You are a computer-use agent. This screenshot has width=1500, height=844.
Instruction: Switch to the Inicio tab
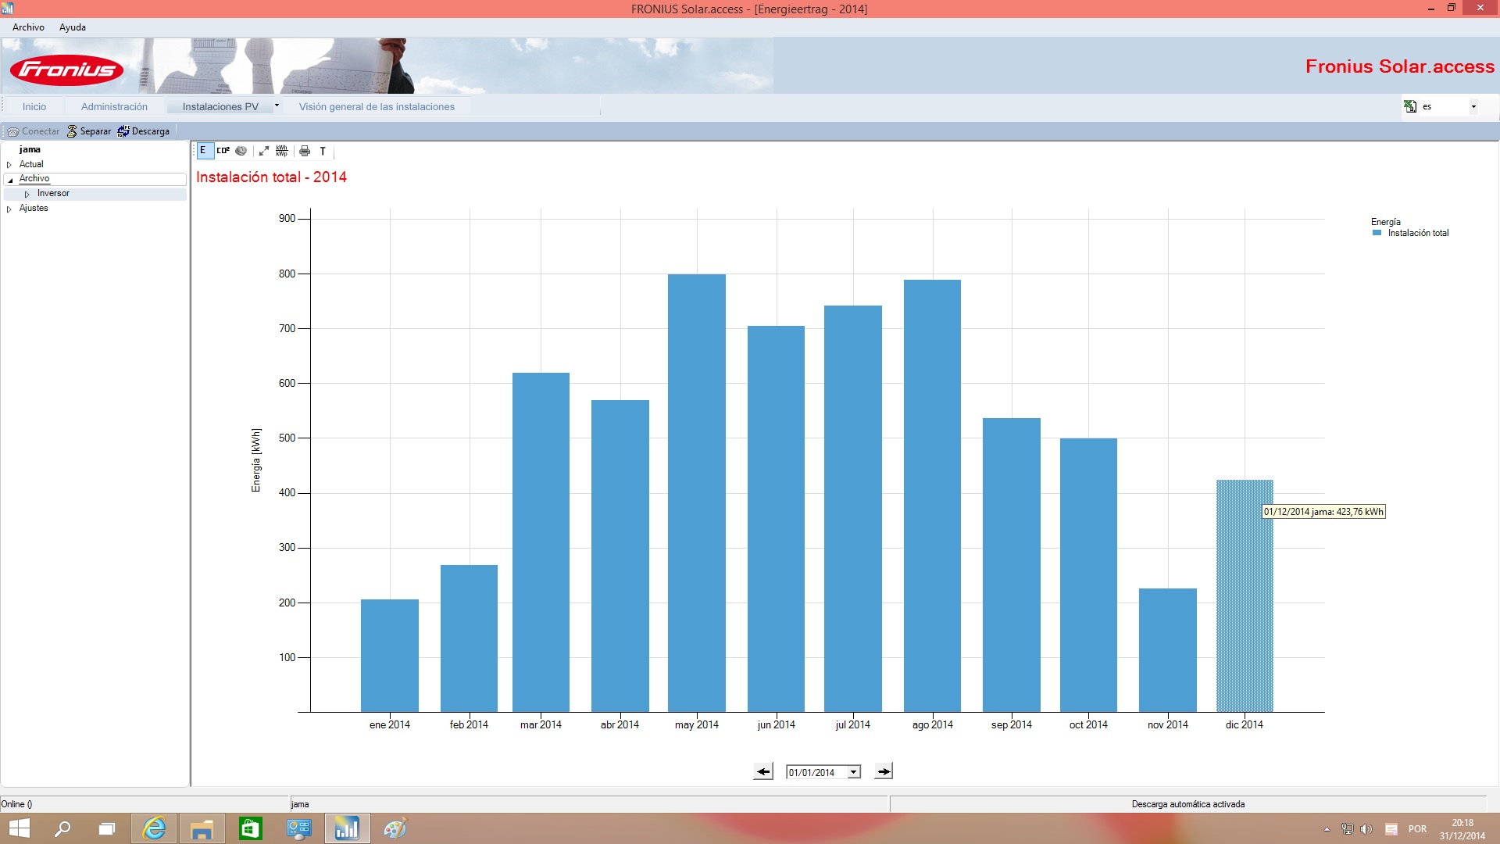click(34, 106)
